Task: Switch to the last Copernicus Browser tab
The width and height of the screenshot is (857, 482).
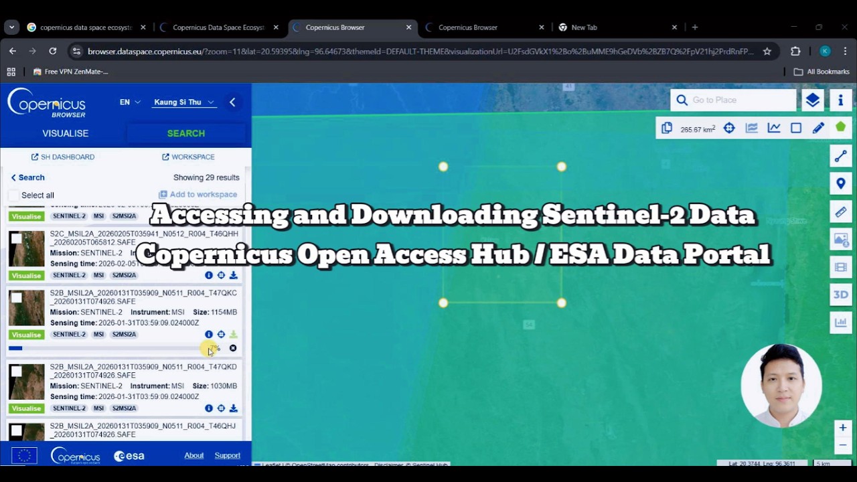Action: tap(485, 27)
